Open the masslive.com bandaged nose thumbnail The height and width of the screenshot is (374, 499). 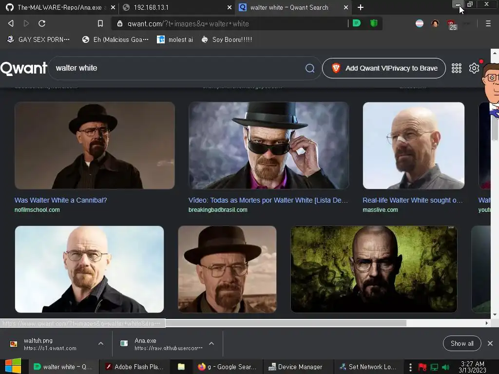(x=414, y=145)
